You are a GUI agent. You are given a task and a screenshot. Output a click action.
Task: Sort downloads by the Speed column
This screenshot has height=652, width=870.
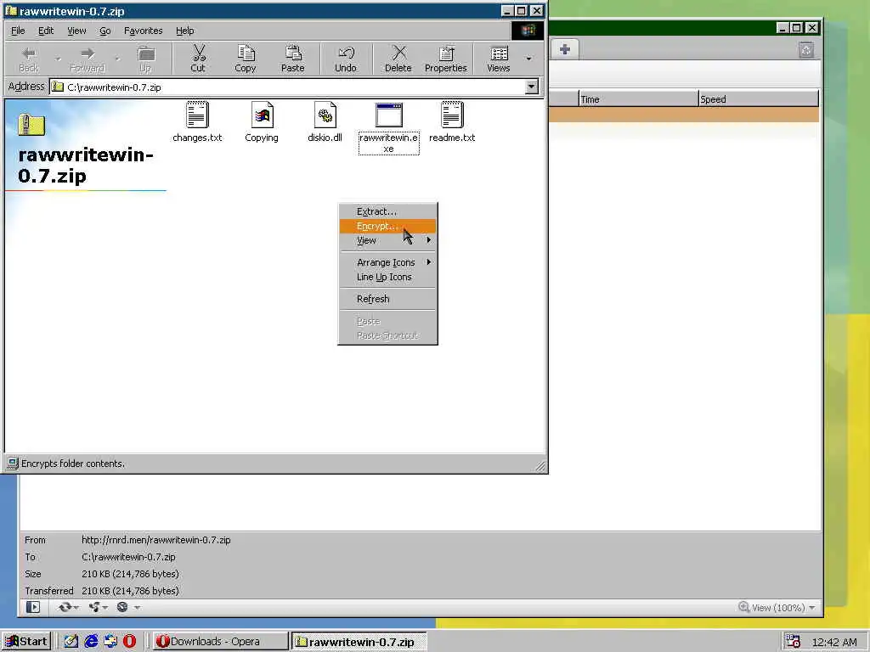pos(758,98)
